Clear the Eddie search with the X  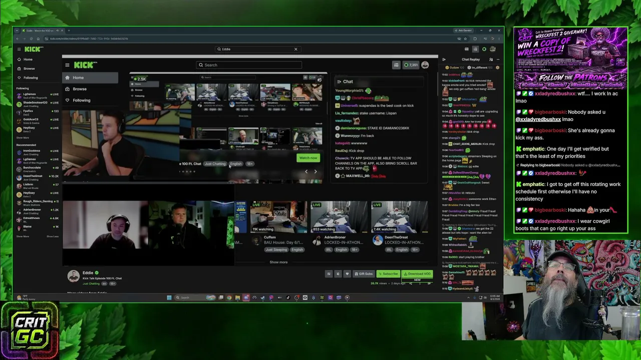[295, 49]
